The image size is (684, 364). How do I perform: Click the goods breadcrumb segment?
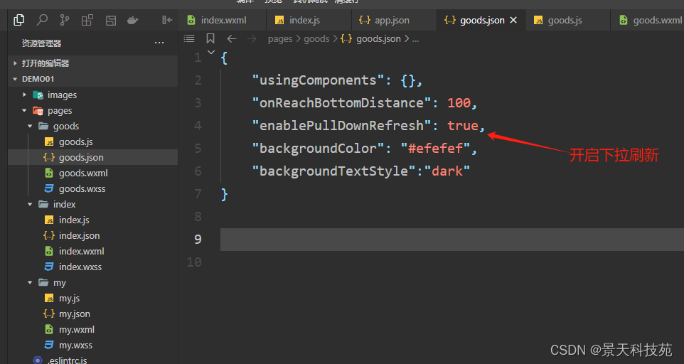[x=316, y=39]
